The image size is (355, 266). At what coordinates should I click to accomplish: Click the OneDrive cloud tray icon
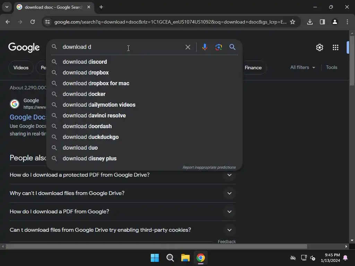(293, 258)
